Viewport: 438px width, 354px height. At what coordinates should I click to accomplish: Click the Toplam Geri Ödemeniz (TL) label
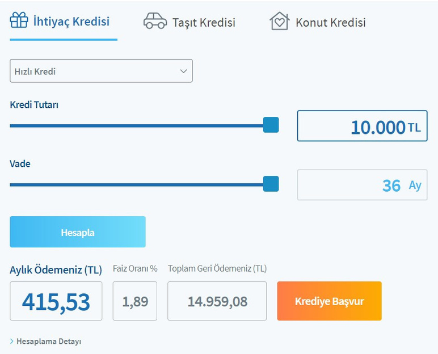[x=217, y=268]
